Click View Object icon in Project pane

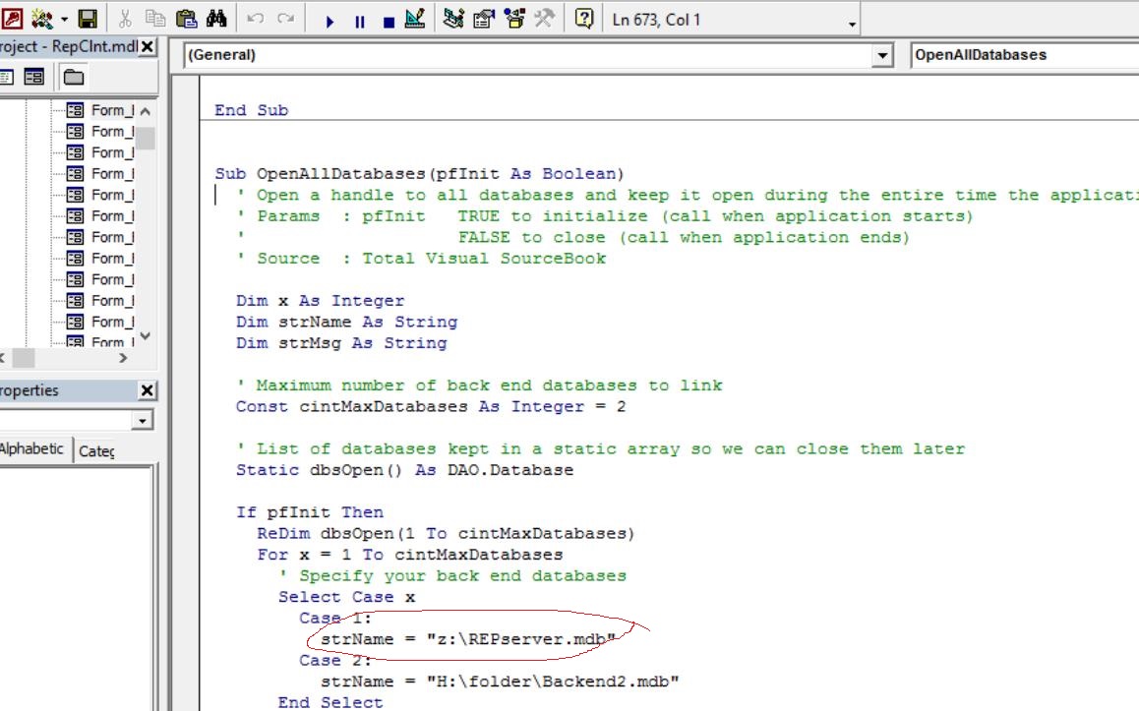[x=34, y=77]
